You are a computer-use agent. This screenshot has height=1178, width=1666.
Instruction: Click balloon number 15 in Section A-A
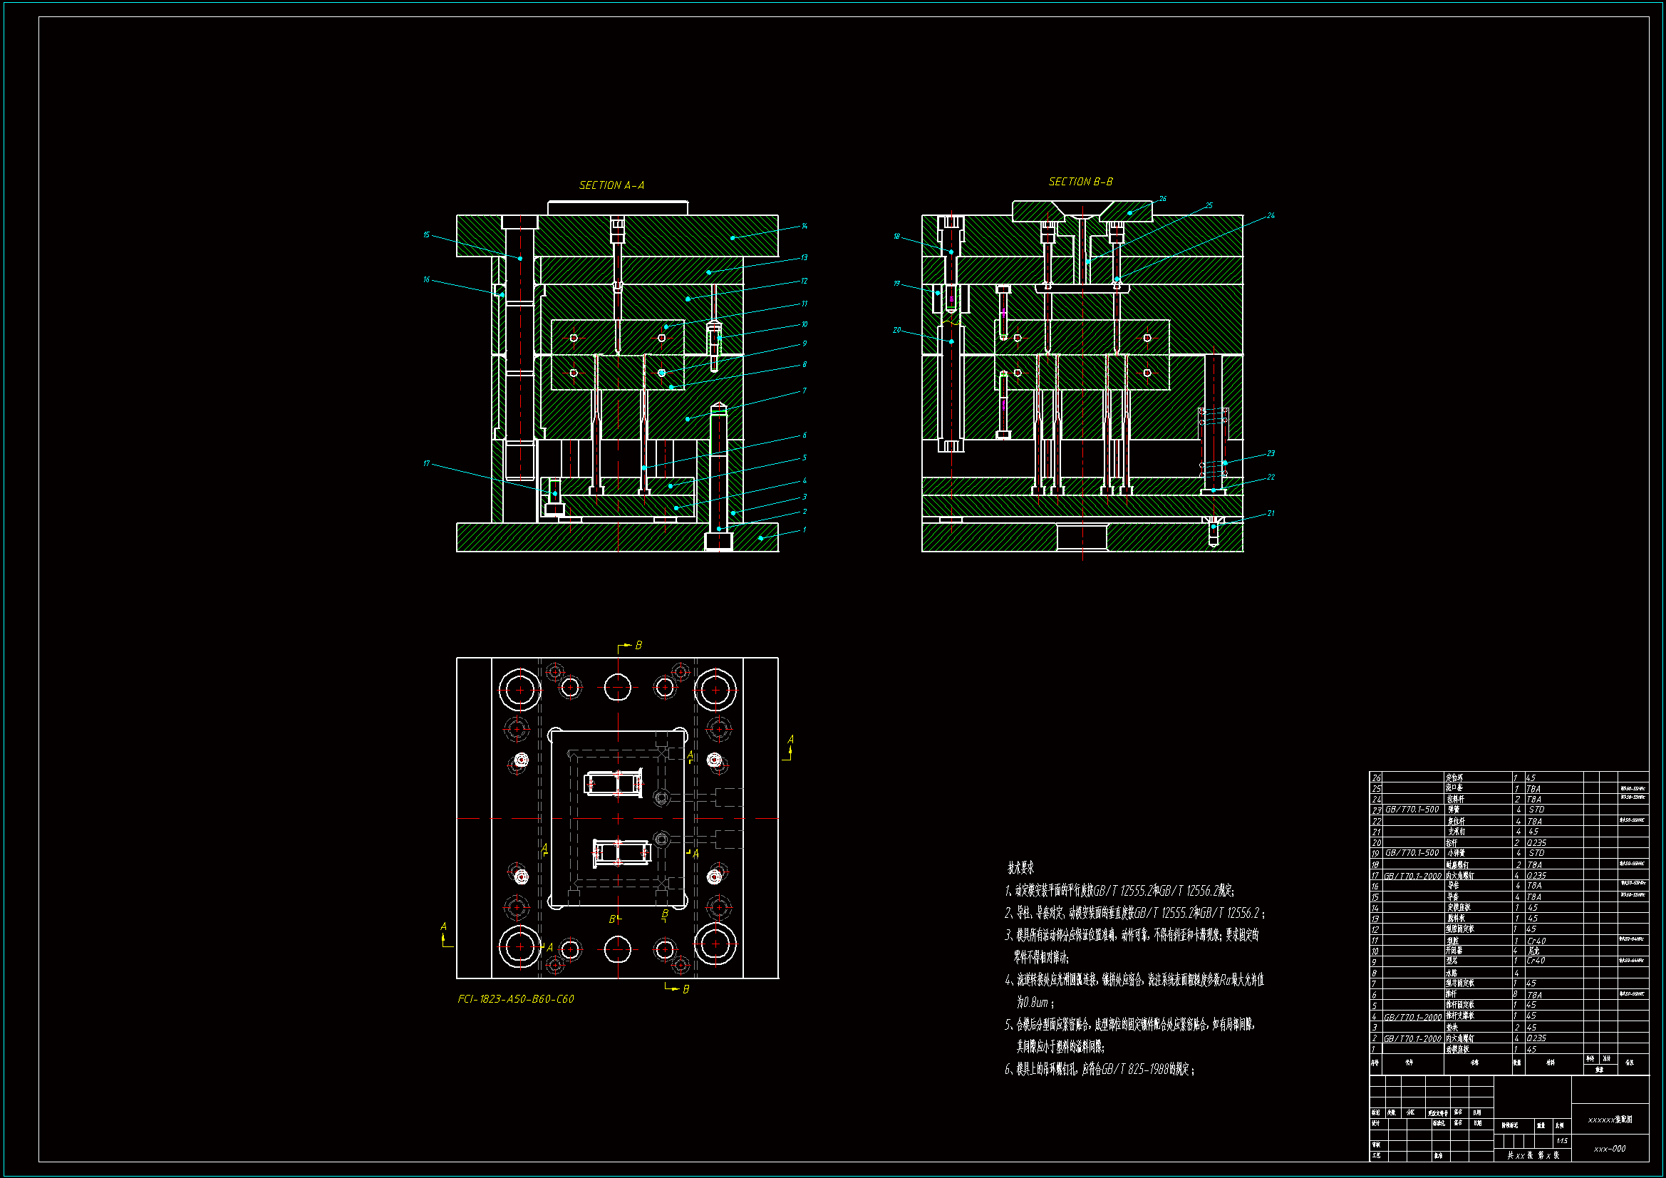[426, 234]
